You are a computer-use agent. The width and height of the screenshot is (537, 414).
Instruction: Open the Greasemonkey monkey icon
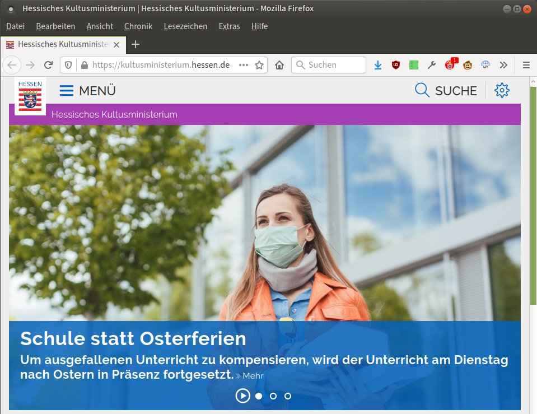pyautogui.click(x=468, y=65)
